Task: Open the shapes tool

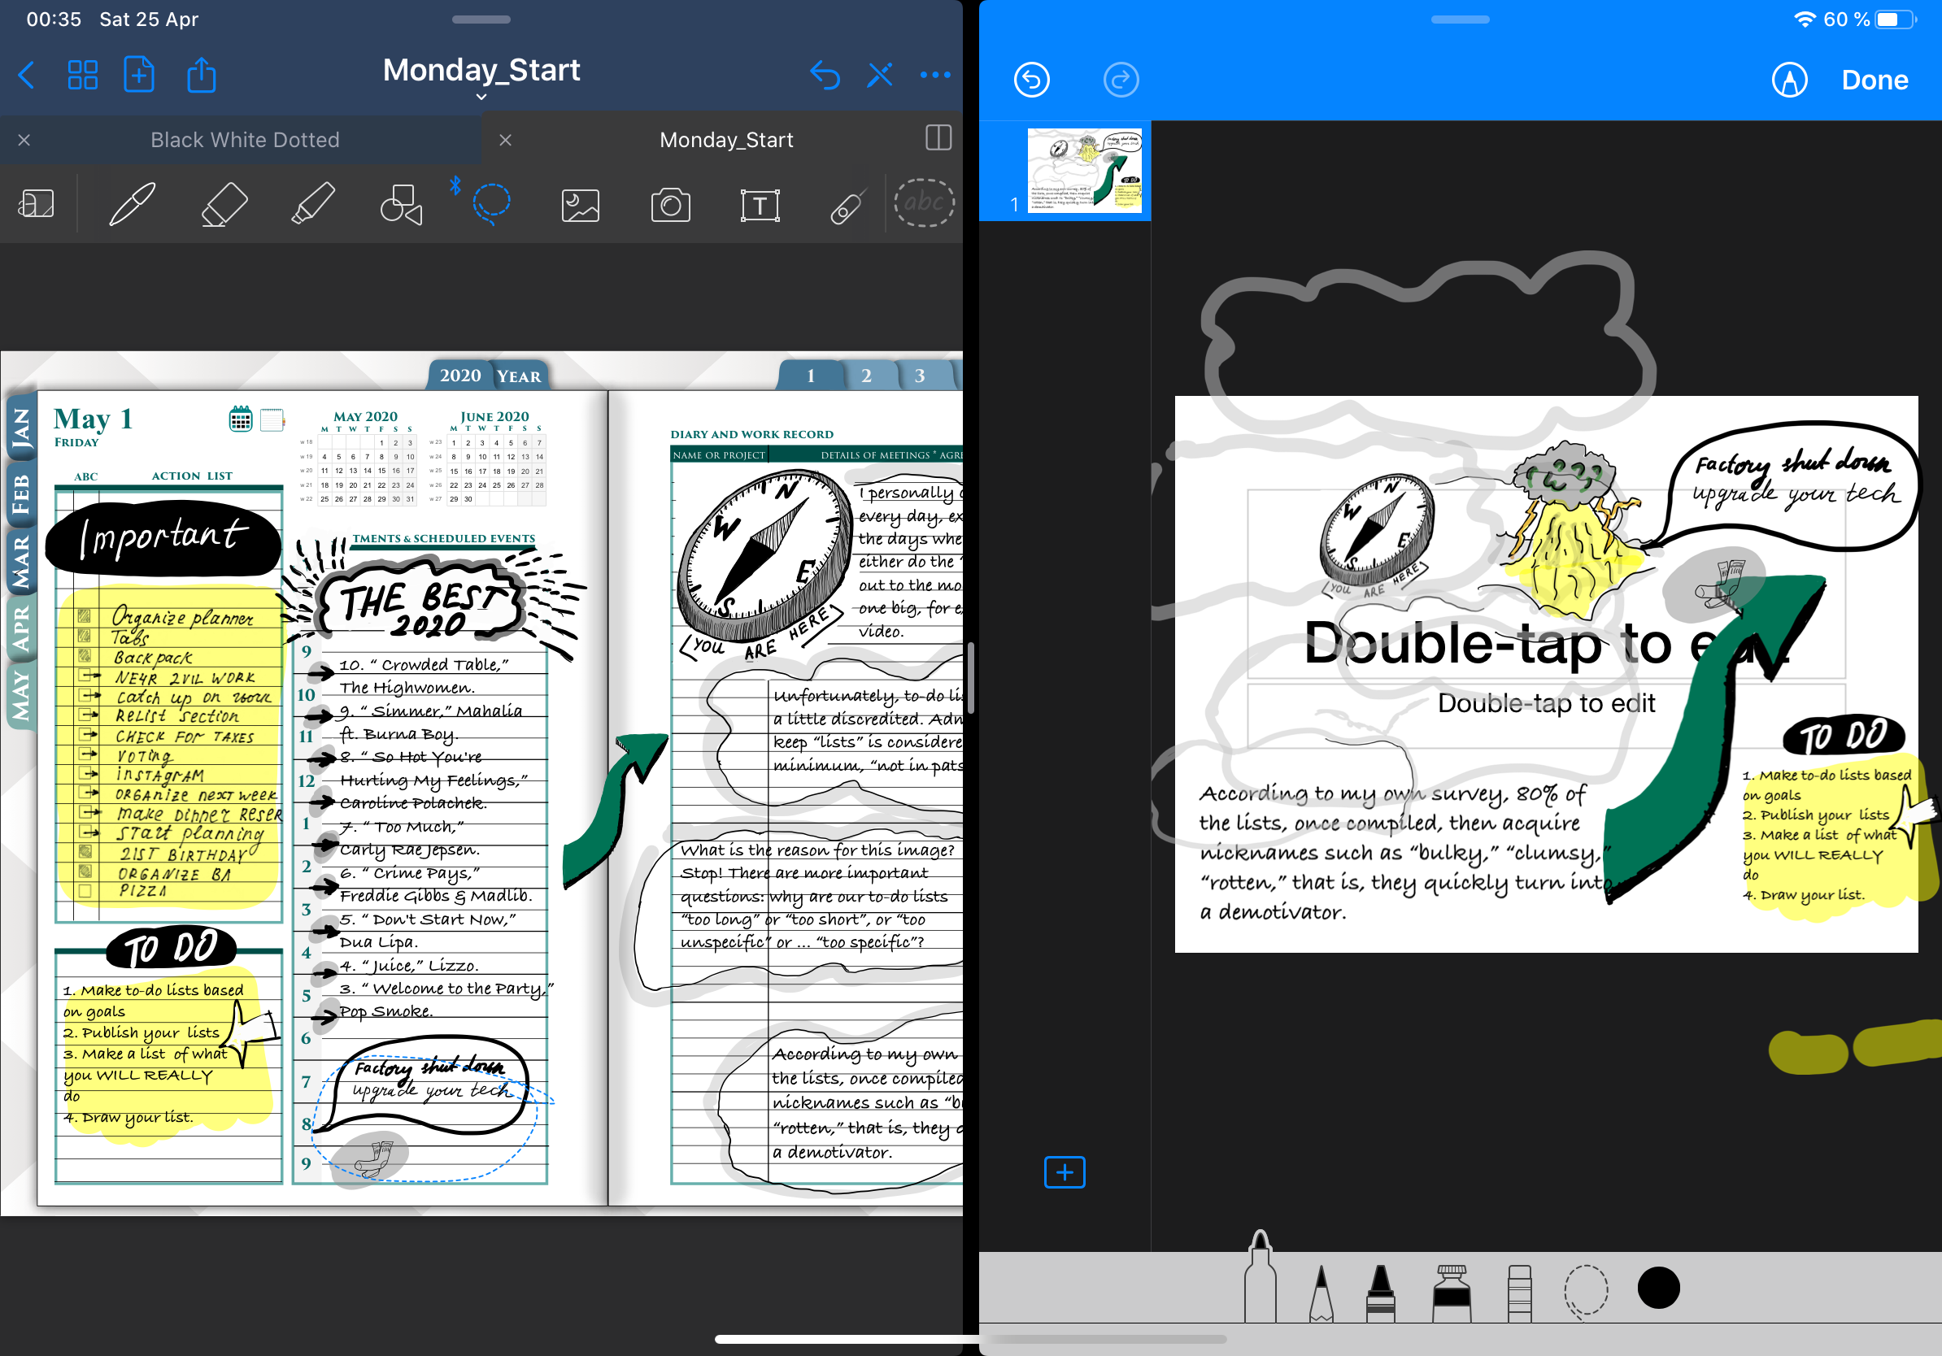Action: click(401, 204)
